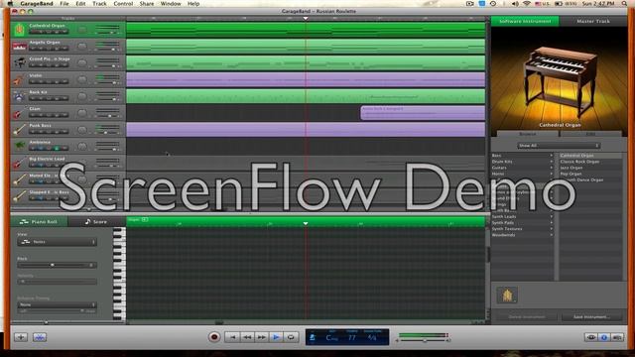Open the Show All library filter dropdown
635x357 pixels.
(x=559, y=146)
